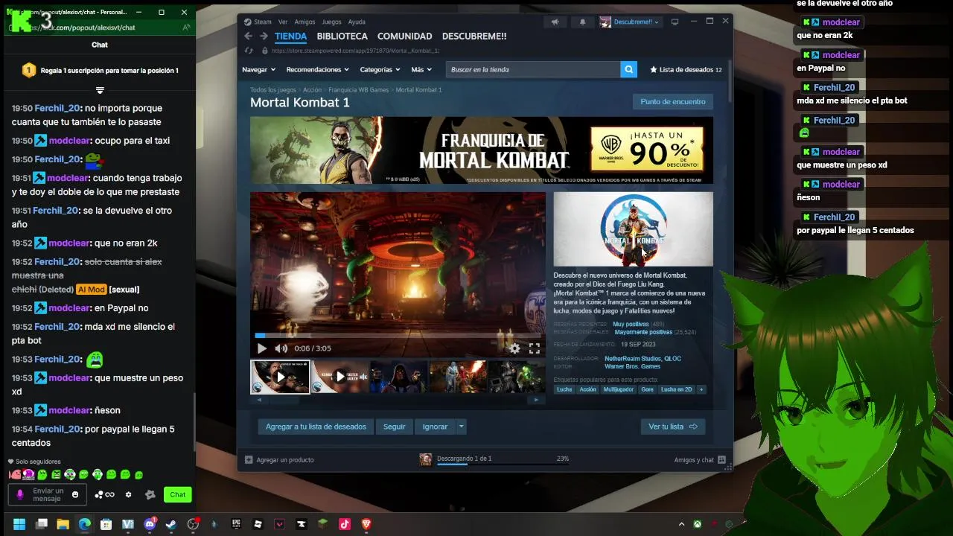Image resolution: width=953 pixels, height=536 pixels.
Task: Click the green Chat send button
Action: pos(178,494)
